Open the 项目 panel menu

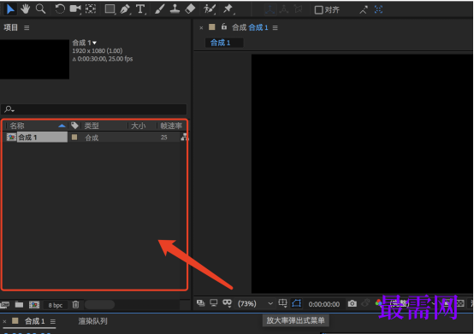tap(27, 27)
